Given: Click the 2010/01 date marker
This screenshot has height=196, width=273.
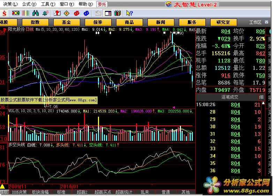Looking at the screenshot, I should [x=69, y=187].
